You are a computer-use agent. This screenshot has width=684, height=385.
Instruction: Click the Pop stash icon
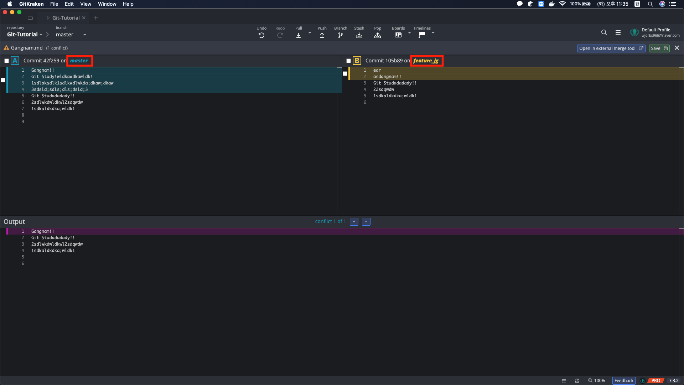pyautogui.click(x=377, y=35)
